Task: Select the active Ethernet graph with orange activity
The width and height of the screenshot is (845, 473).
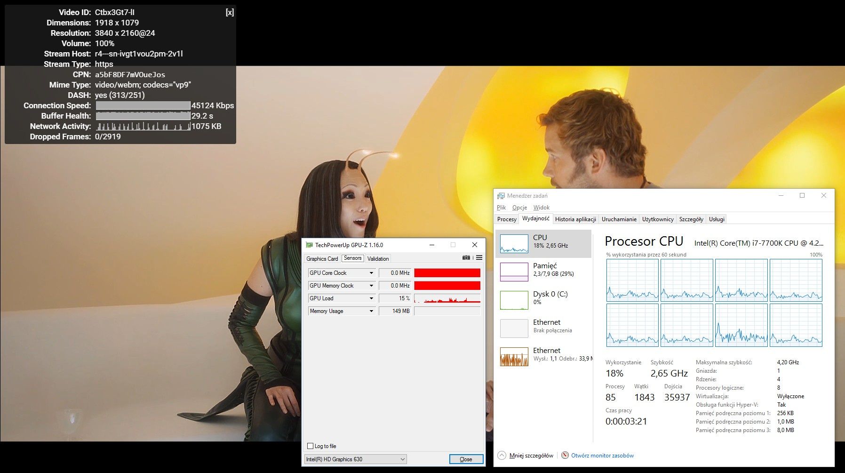Action: [x=514, y=357]
